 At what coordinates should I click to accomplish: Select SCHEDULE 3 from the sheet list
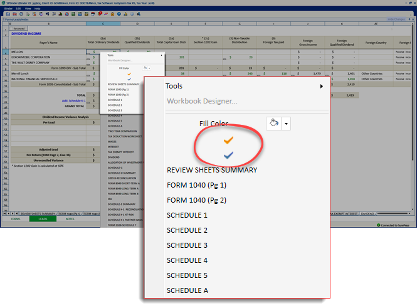click(x=187, y=245)
